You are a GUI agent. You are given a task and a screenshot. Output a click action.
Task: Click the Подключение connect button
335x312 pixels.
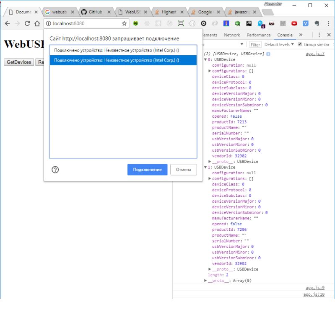pos(148,170)
